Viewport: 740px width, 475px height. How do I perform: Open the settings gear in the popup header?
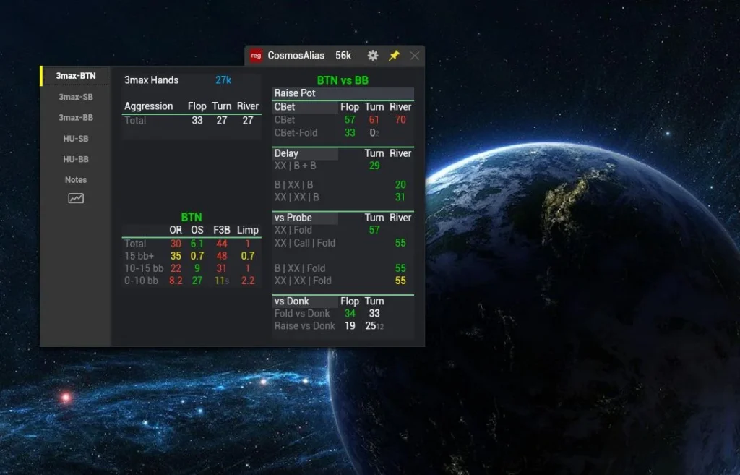click(x=373, y=56)
